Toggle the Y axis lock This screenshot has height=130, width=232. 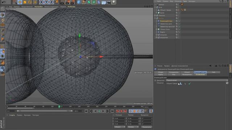46,2
